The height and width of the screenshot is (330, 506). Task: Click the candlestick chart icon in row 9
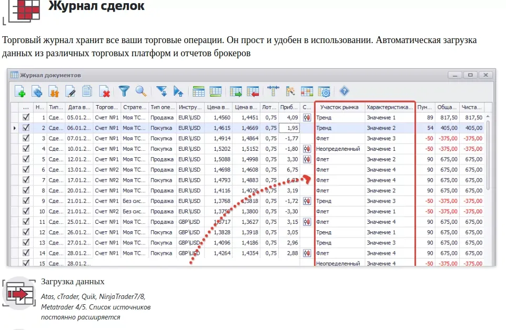(307, 201)
